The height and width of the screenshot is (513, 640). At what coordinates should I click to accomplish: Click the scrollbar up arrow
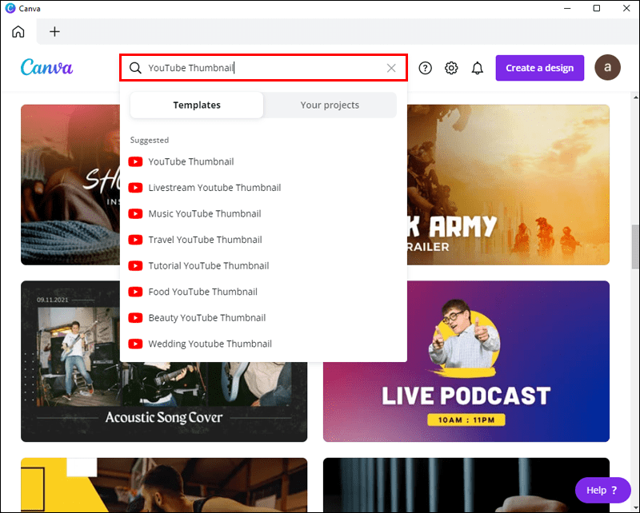635,97
